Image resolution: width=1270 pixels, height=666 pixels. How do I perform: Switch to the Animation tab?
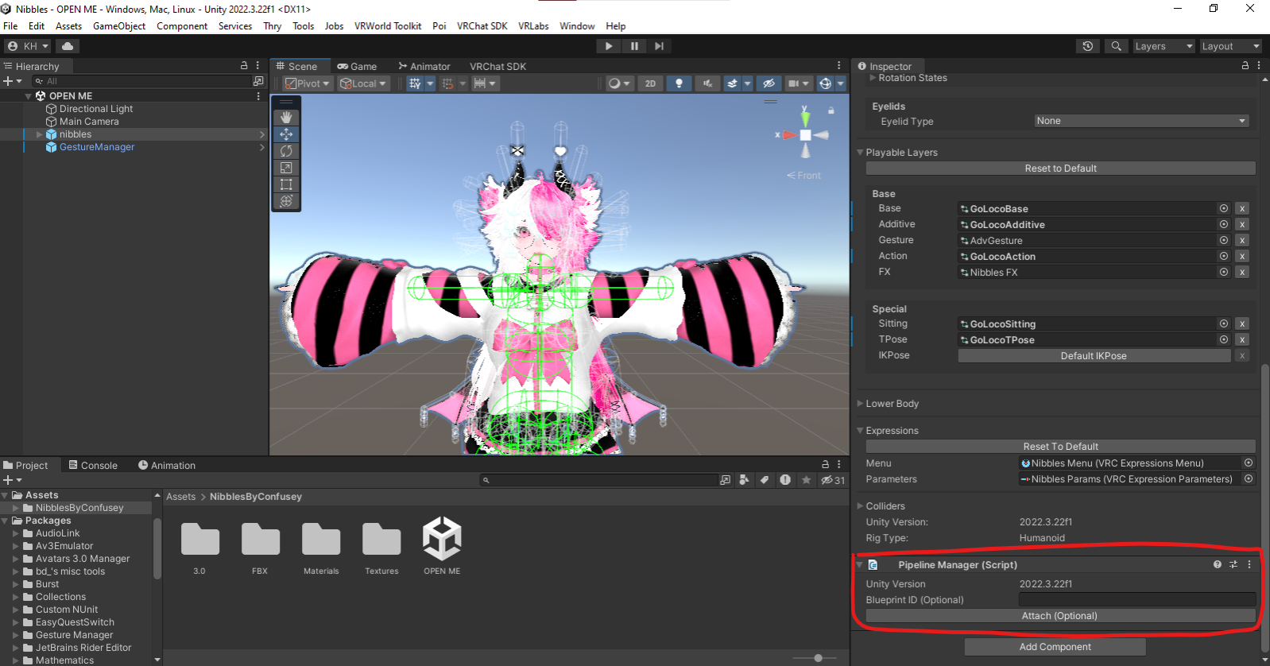(x=167, y=465)
